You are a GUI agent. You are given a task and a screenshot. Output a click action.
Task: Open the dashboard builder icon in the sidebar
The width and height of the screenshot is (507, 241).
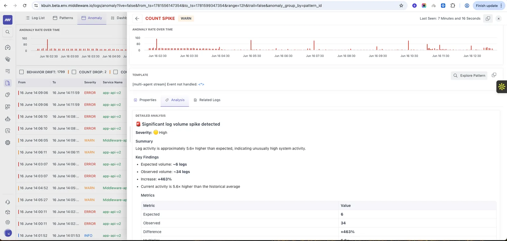coord(8,107)
